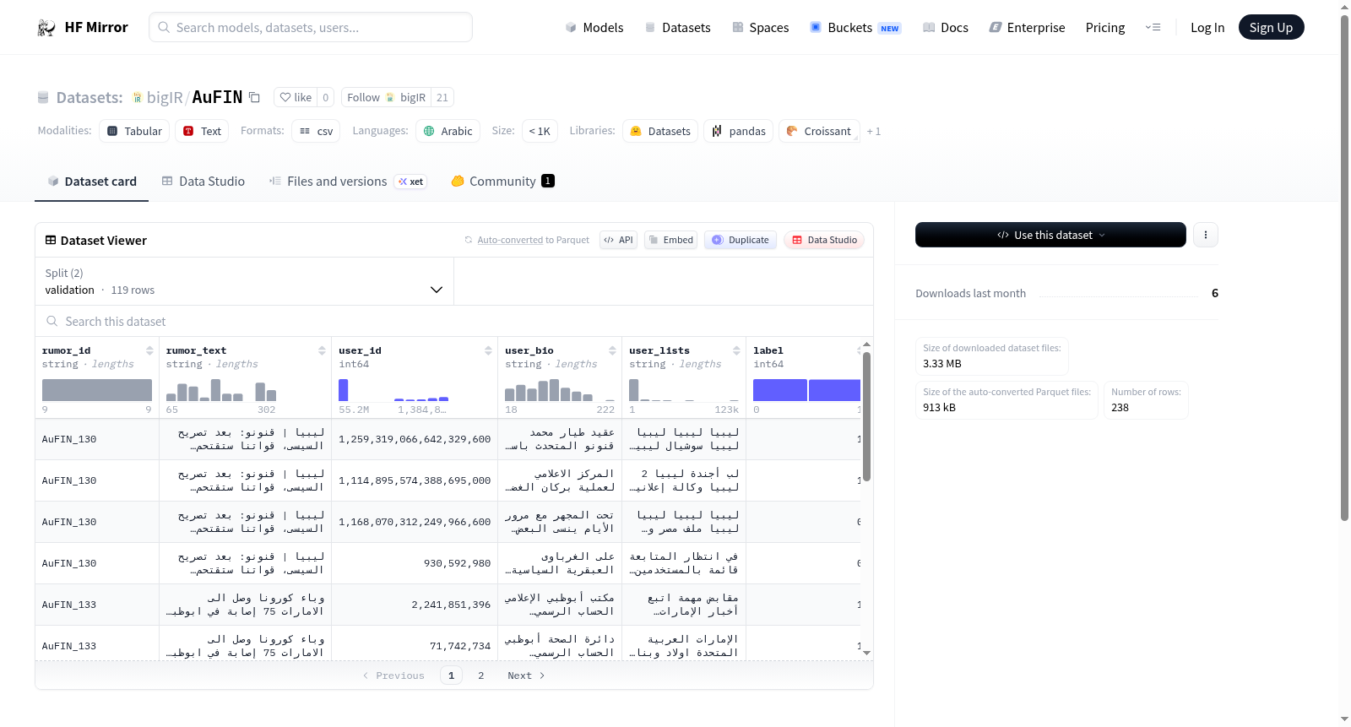Click the < 1K size tag
The width and height of the screenshot is (1351, 727).
click(x=540, y=131)
